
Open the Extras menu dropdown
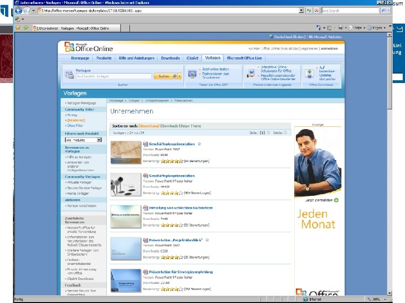point(377,27)
